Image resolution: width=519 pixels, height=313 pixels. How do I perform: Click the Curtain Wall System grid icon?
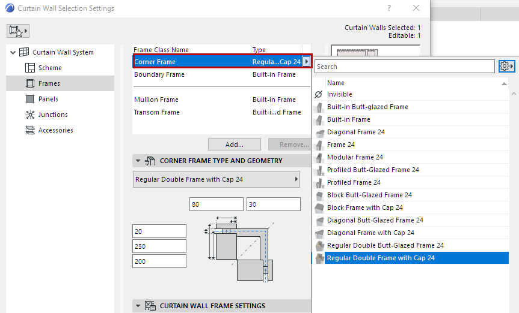coord(24,52)
